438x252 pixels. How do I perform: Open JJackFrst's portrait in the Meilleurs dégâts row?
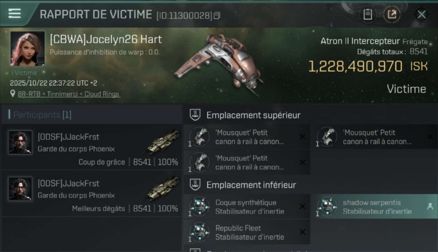point(20,189)
